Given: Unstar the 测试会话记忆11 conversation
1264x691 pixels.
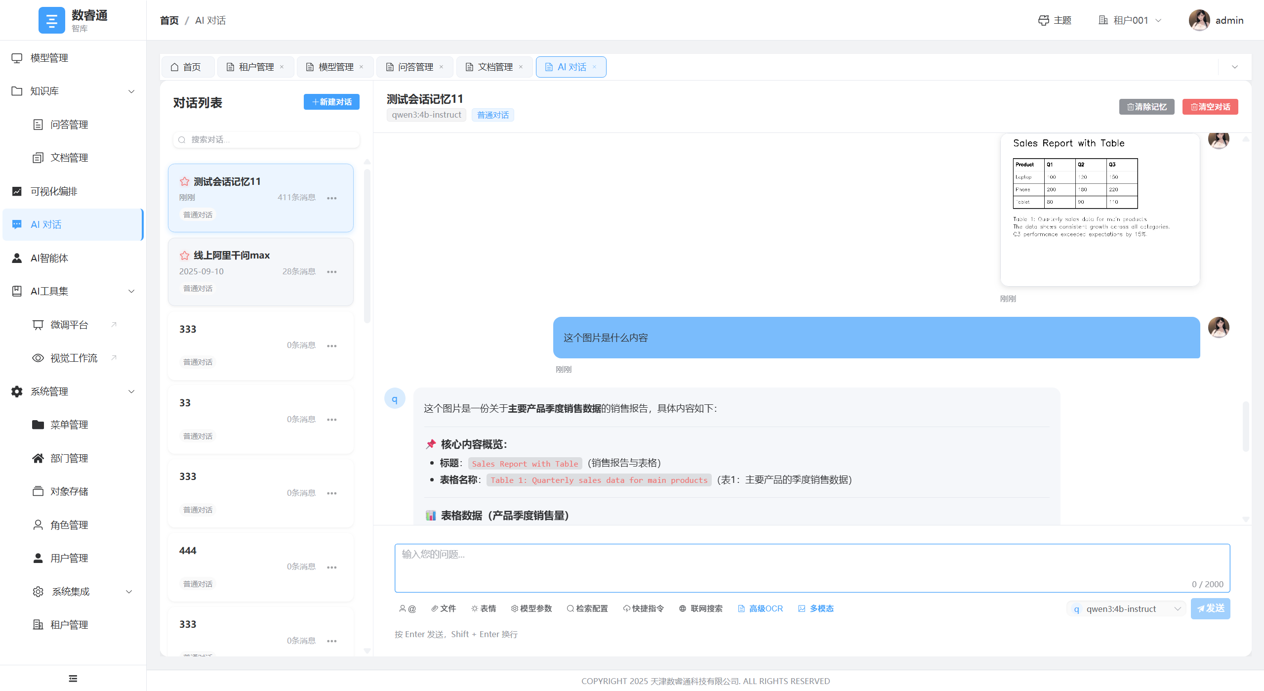Looking at the screenshot, I should pos(184,181).
